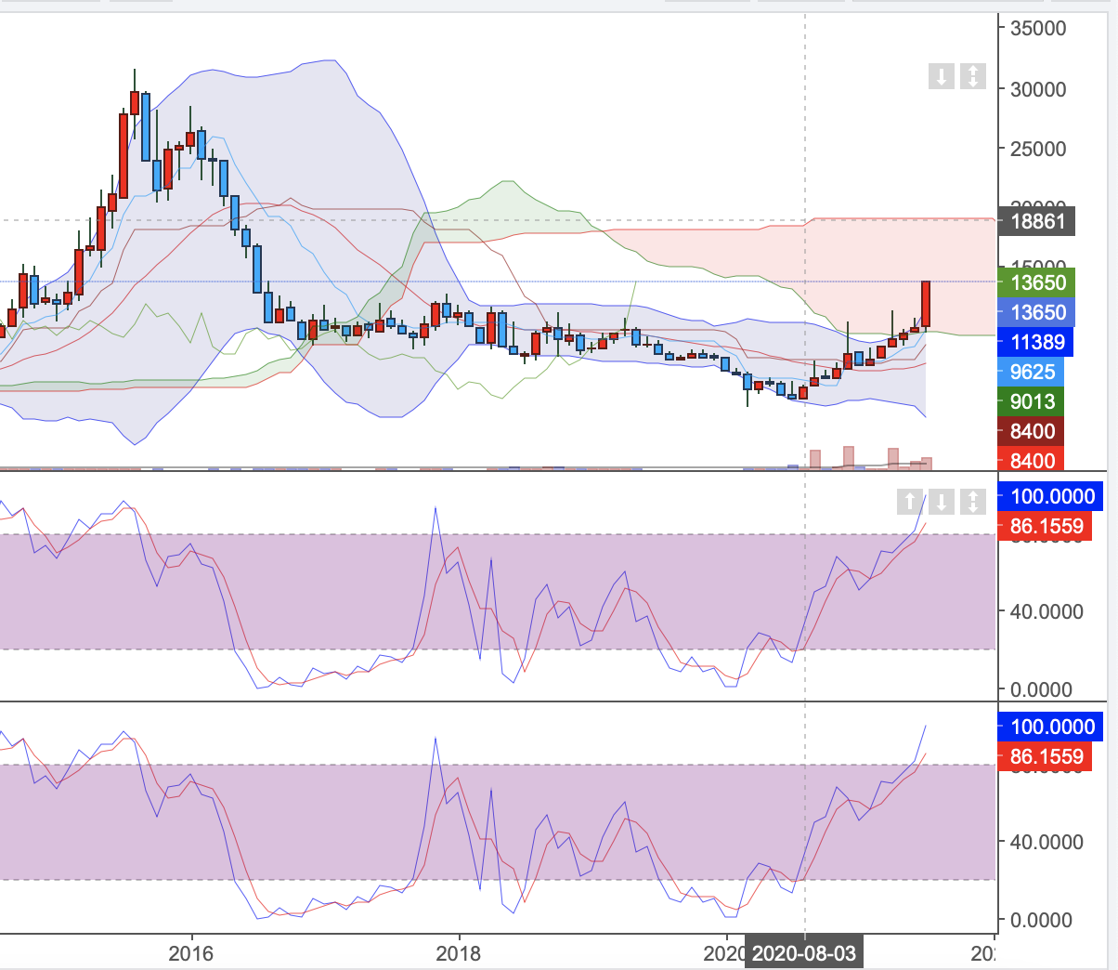
Task: Click the green 9013 price label
Action: coord(1032,401)
